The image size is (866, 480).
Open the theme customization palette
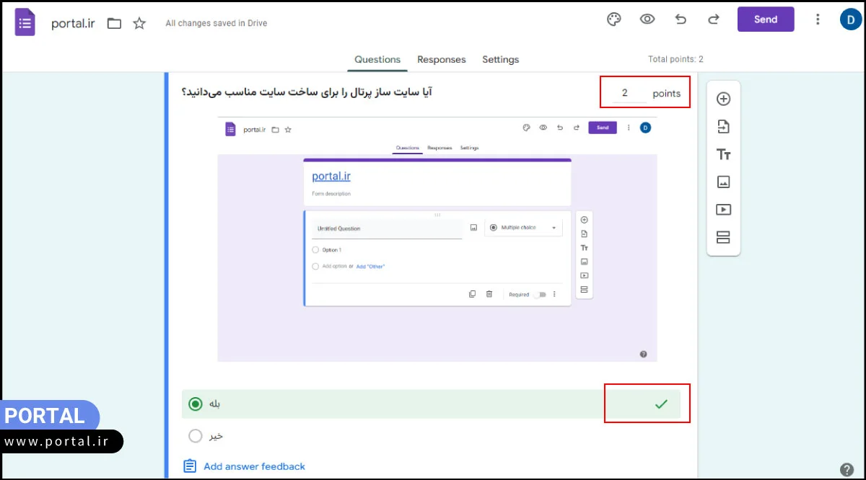[x=613, y=19]
